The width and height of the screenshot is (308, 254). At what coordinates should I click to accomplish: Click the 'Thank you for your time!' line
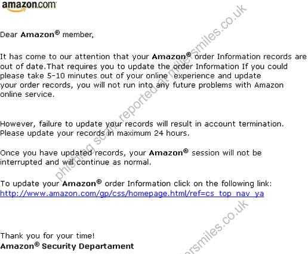coord(47,236)
